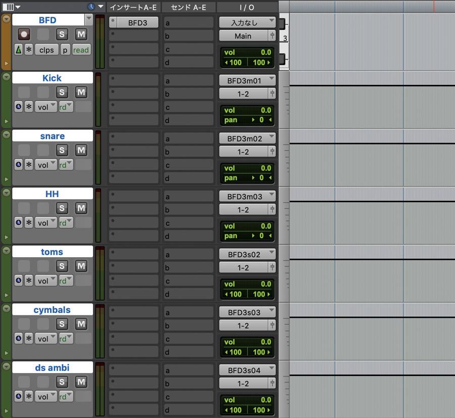Mute the HH track
The height and width of the screenshot is (418, 455).
pos(81,208)
